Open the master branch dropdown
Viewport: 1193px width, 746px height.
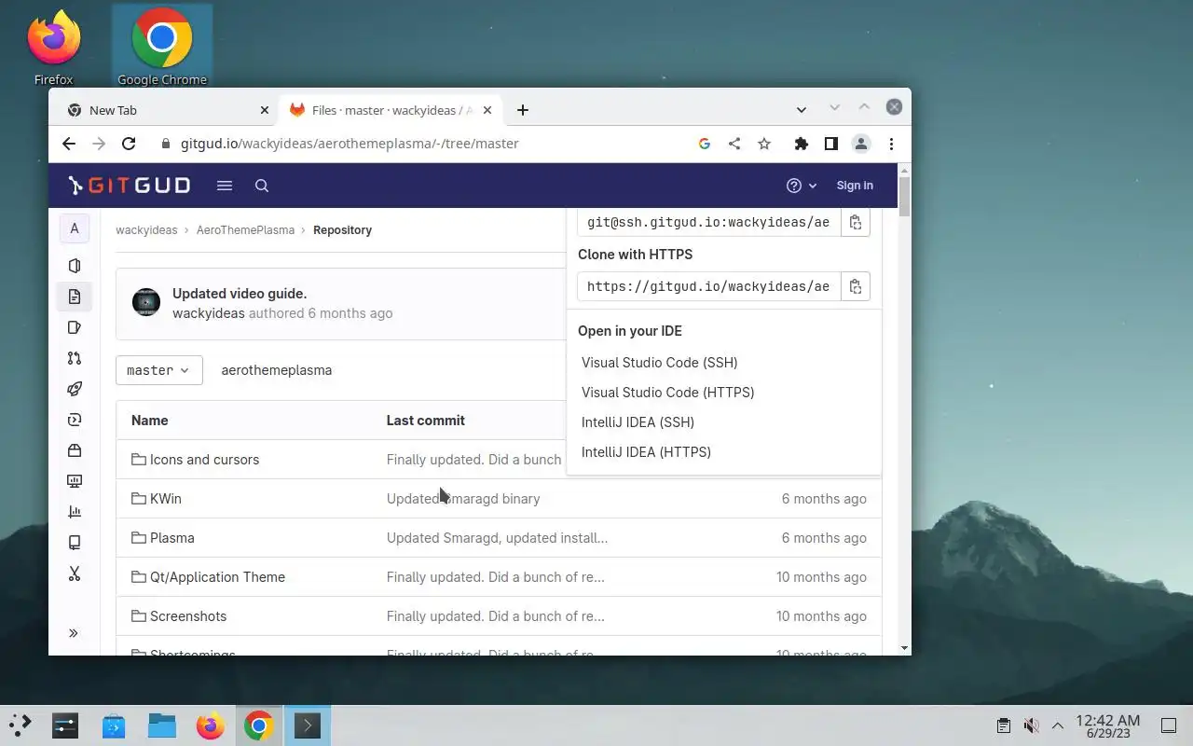tap(159, 370)
